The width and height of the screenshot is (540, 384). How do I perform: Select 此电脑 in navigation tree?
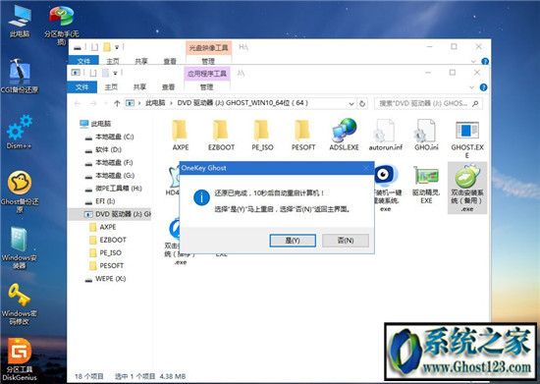coord(95,124)
